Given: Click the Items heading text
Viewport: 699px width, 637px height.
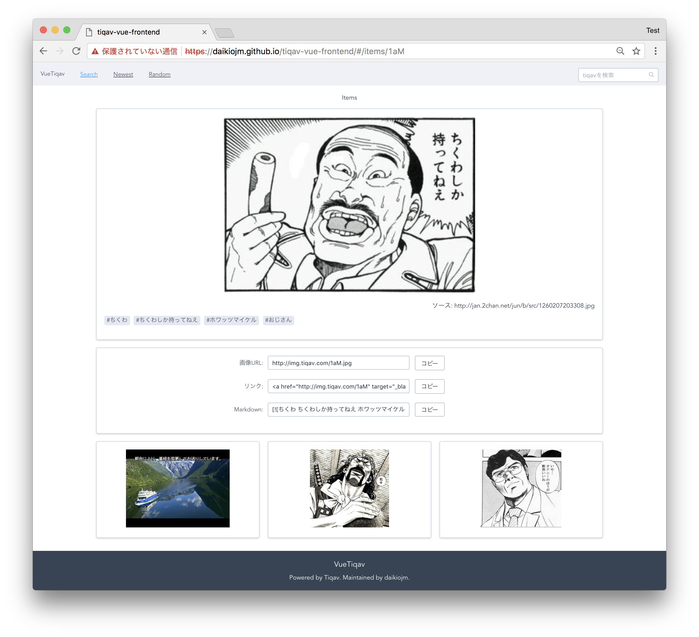Looking at the screenshot, I should [x=349, y=98].
